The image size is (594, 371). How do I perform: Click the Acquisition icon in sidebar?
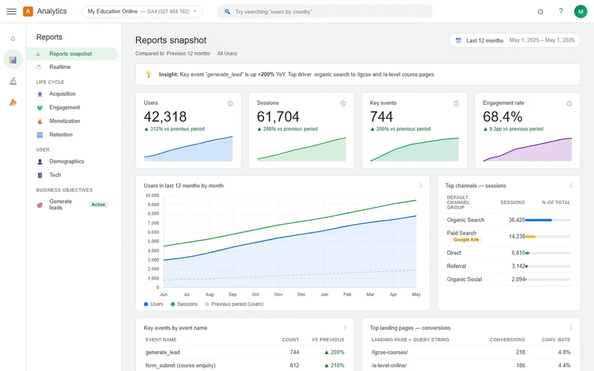[x=40, y=94]
